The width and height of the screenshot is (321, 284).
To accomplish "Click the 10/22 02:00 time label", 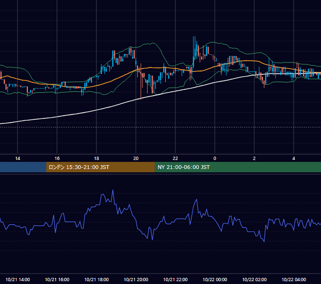I will point(254,279).
